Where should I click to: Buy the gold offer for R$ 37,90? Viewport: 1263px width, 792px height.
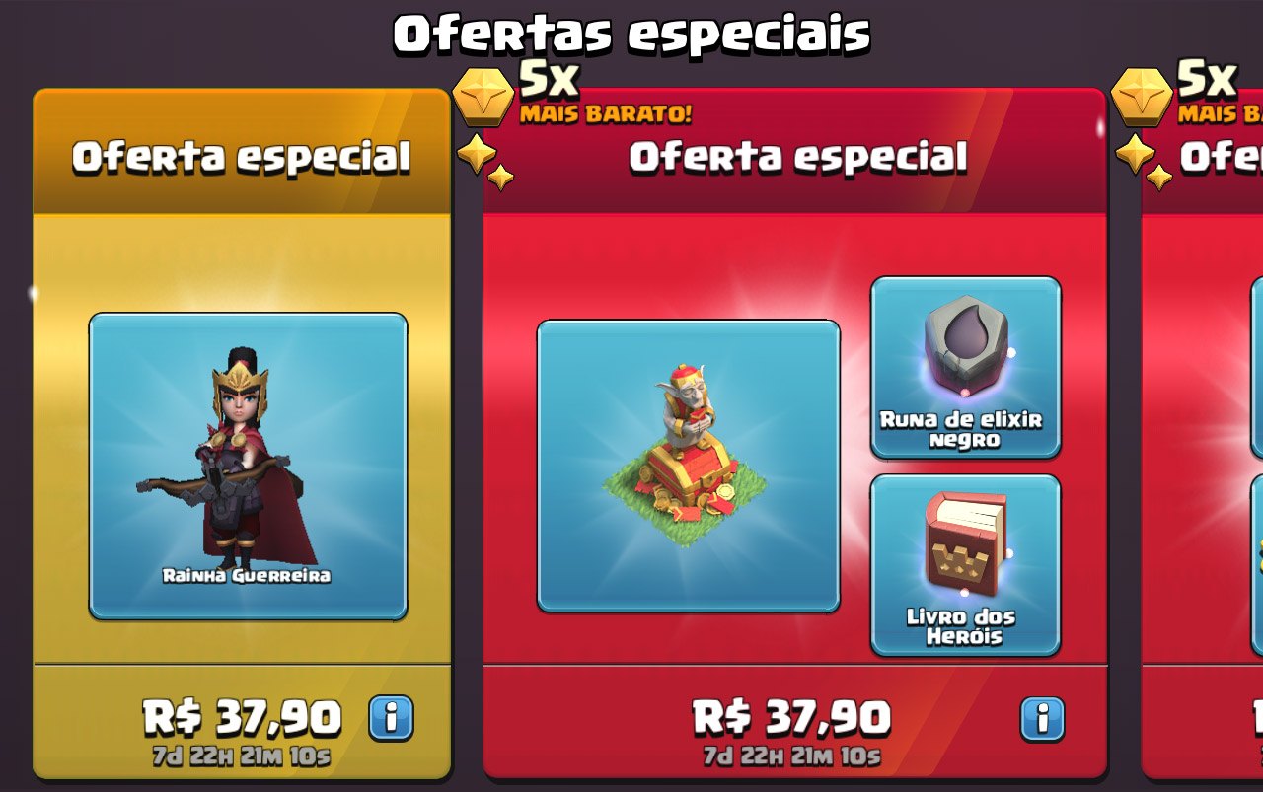tap(243, 718)
